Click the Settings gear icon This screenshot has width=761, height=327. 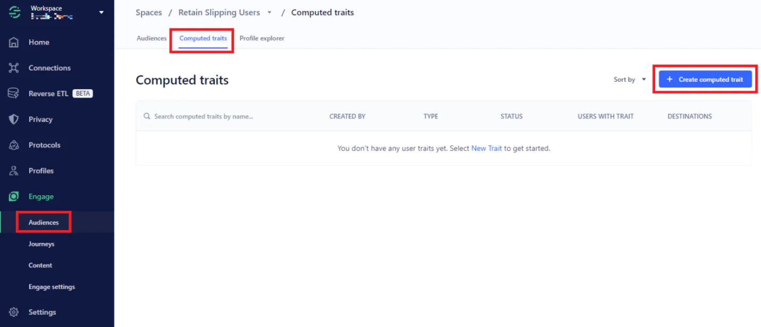tap(14, 312)
